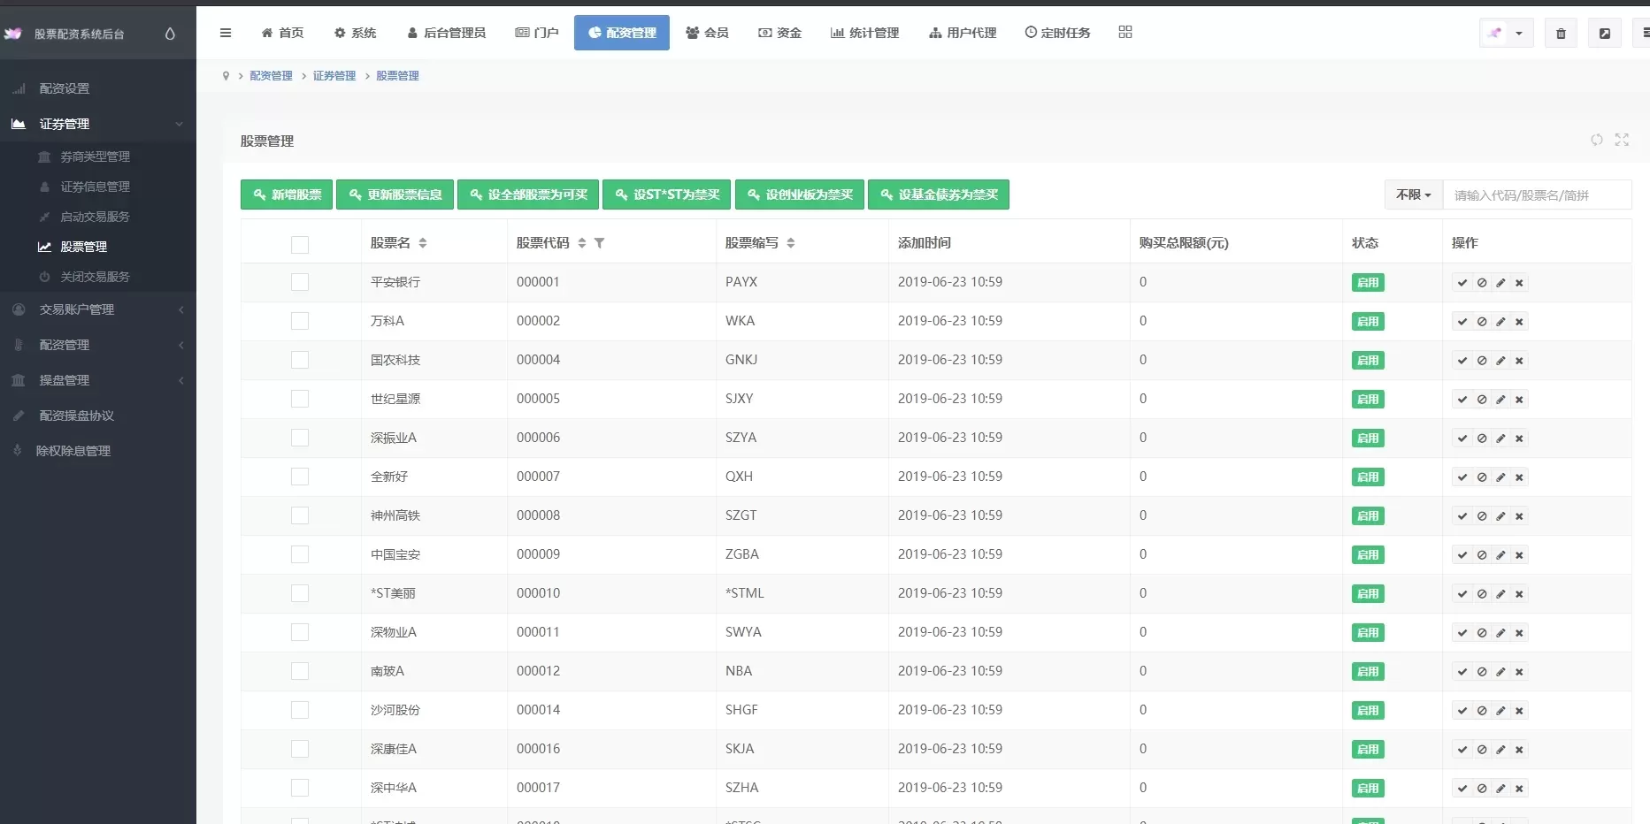Open the 统计管理 top navigation tab
The image size is (1650, 824).
pyautogui.click(x=864, y=33)
